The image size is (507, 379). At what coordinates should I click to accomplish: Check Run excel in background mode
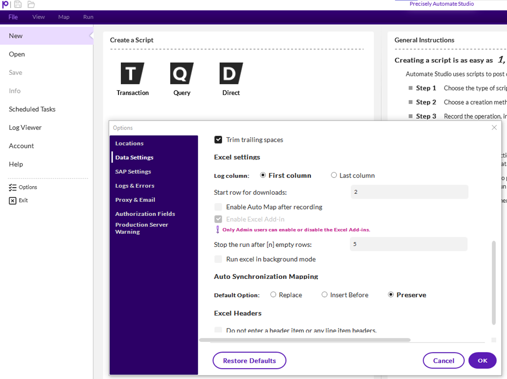[x=218, y=259]
